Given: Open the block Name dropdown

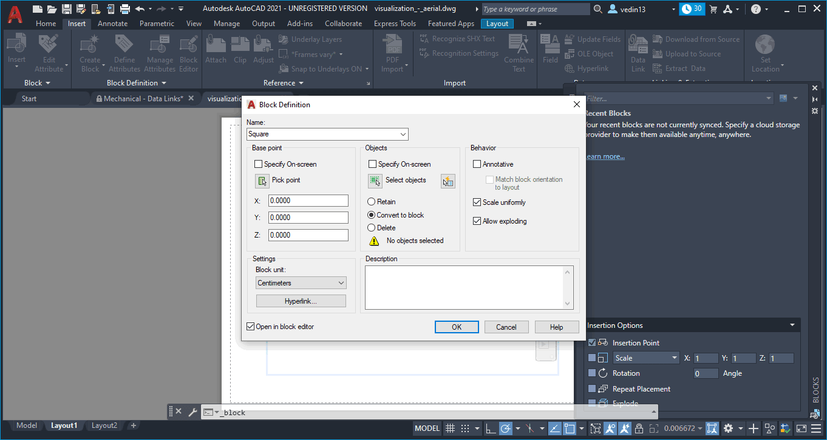Looking at the screenshot, I should pos(403,134).
